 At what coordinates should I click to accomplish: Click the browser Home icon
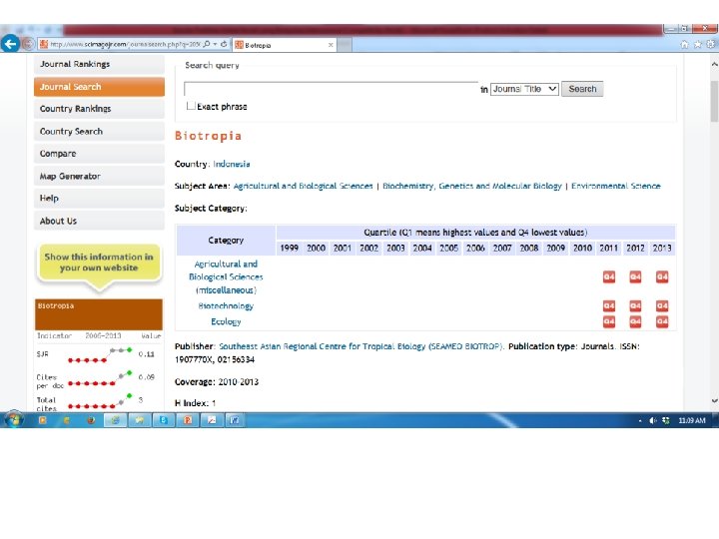[x=685, y=44]
